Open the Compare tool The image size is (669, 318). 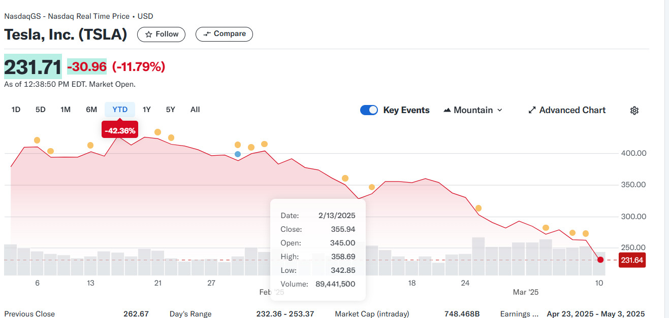(x=224, y=34)
